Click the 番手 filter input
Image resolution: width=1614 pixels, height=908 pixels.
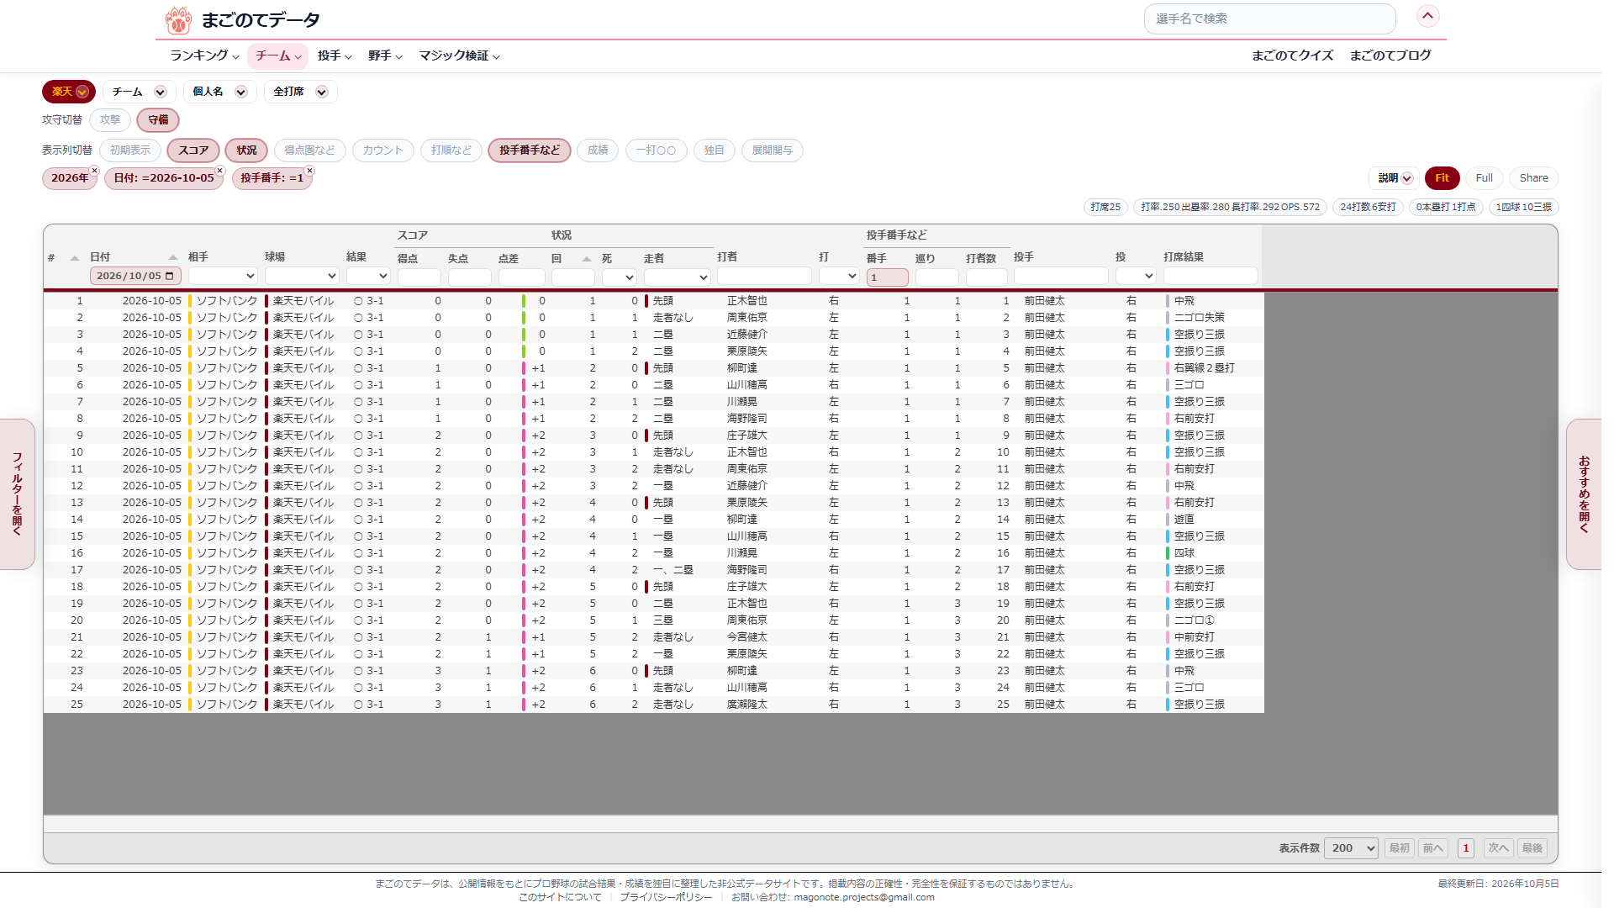887,277
